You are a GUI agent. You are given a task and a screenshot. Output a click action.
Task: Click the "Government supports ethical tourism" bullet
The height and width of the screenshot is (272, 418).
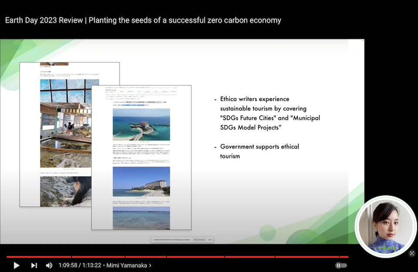(260, 151)
